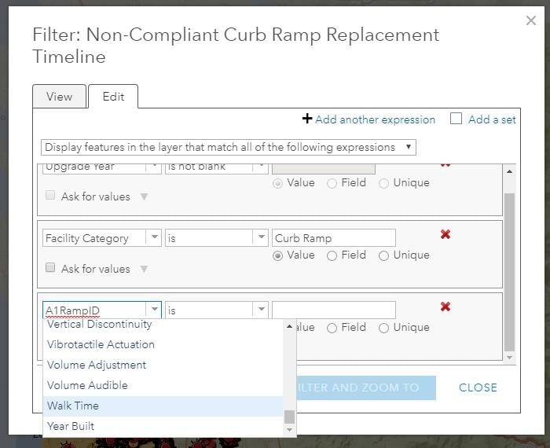Click the plus icon to add expression
The height and width of the screenshot is (448, 550).
[x=307, y=119]
